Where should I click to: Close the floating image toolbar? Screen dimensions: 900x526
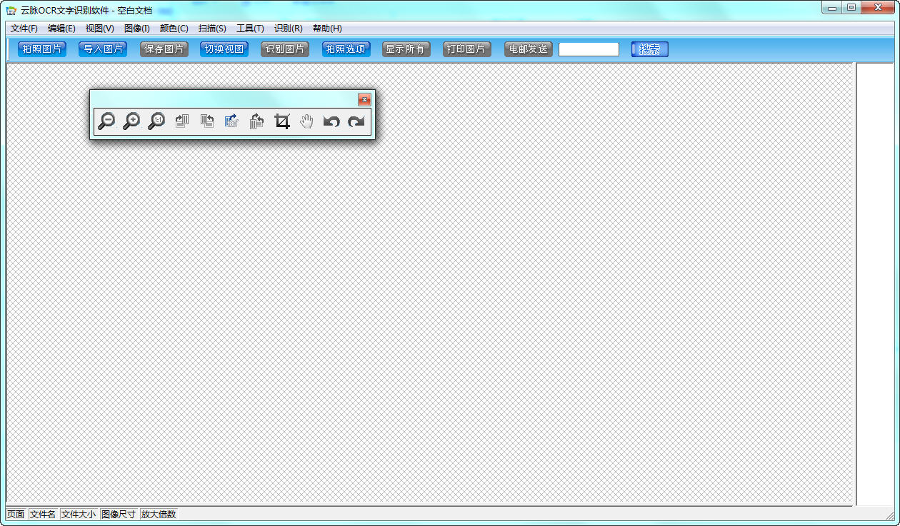364,100
